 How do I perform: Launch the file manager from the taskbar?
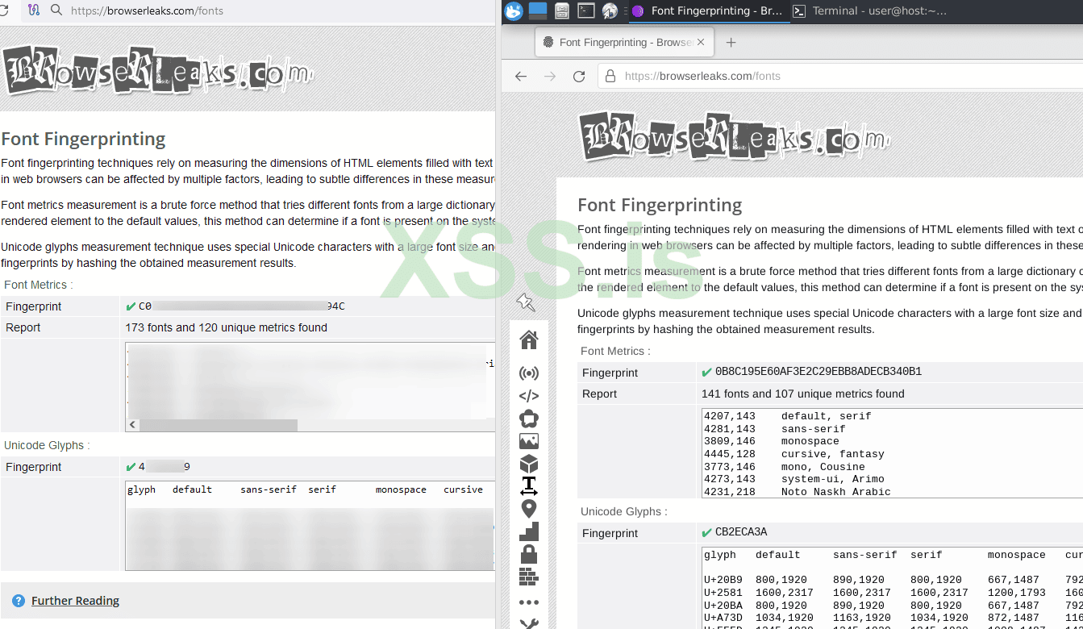[x=562, y=10]
